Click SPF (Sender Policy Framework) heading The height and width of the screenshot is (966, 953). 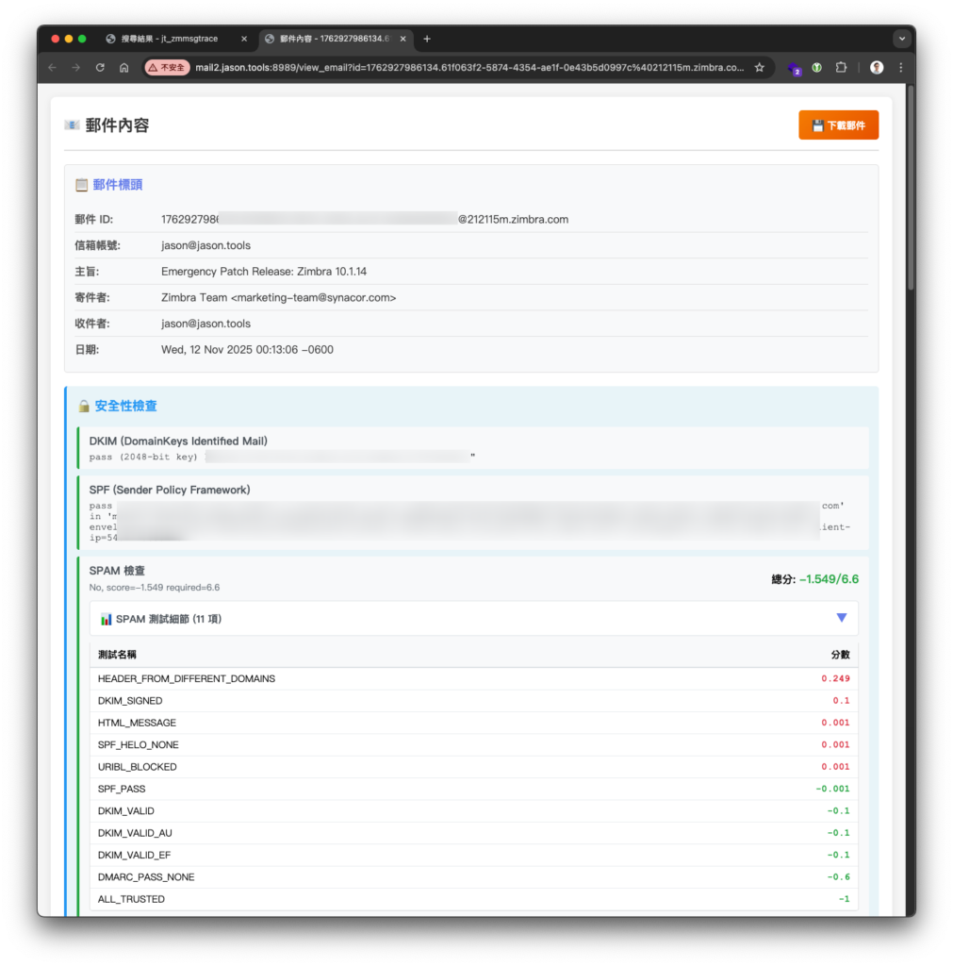click(x=170, y=490)
